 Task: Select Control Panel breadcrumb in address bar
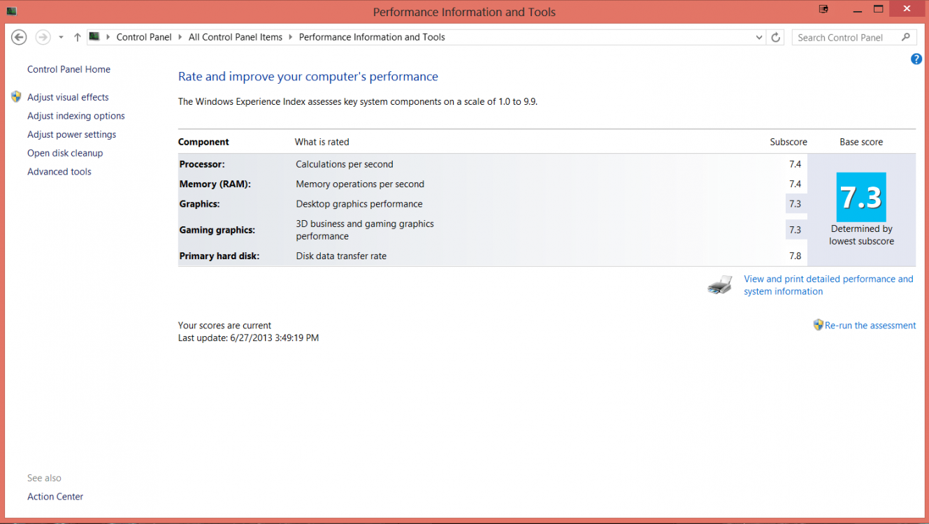144,37
